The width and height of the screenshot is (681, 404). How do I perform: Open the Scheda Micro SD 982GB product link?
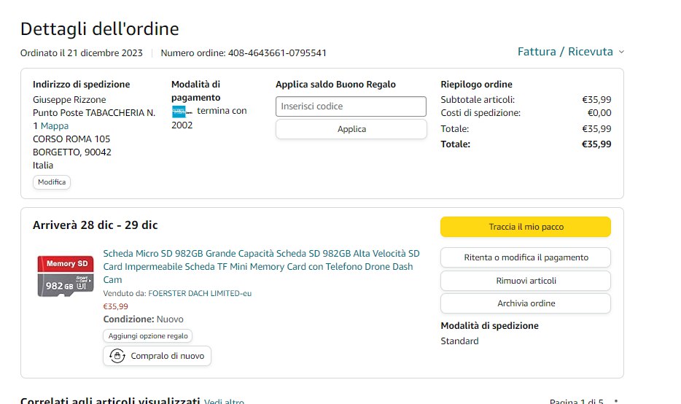tap(261, 266)
